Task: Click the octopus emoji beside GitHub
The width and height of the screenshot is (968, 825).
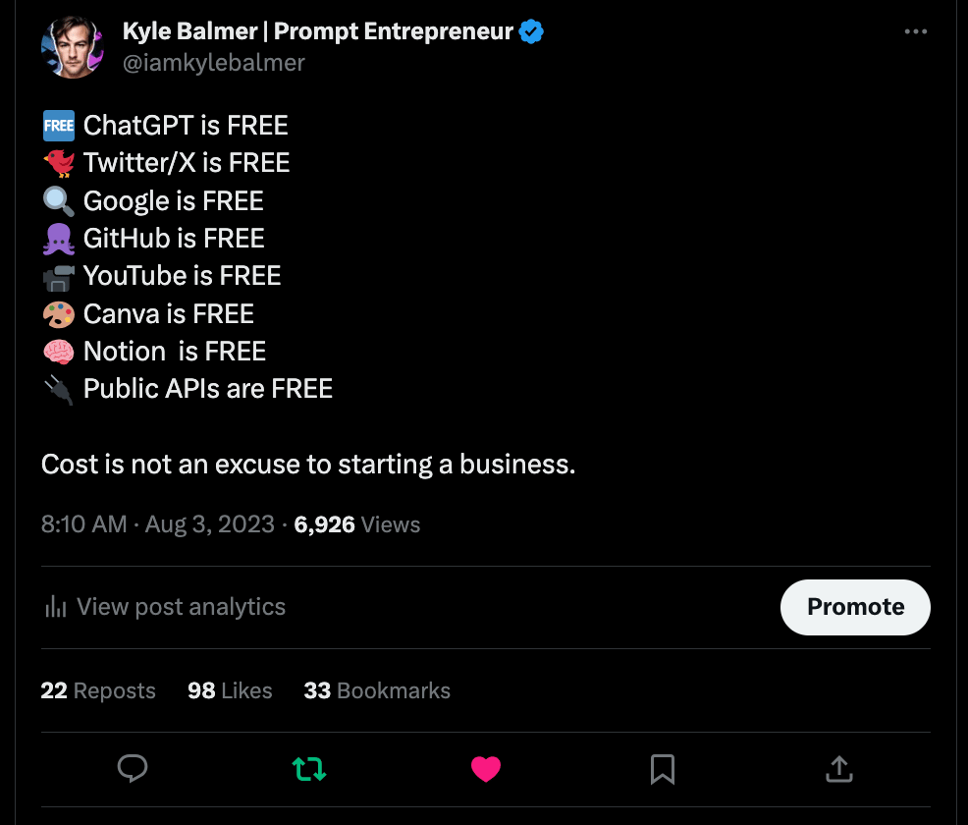Action: [x=59, y=239]
